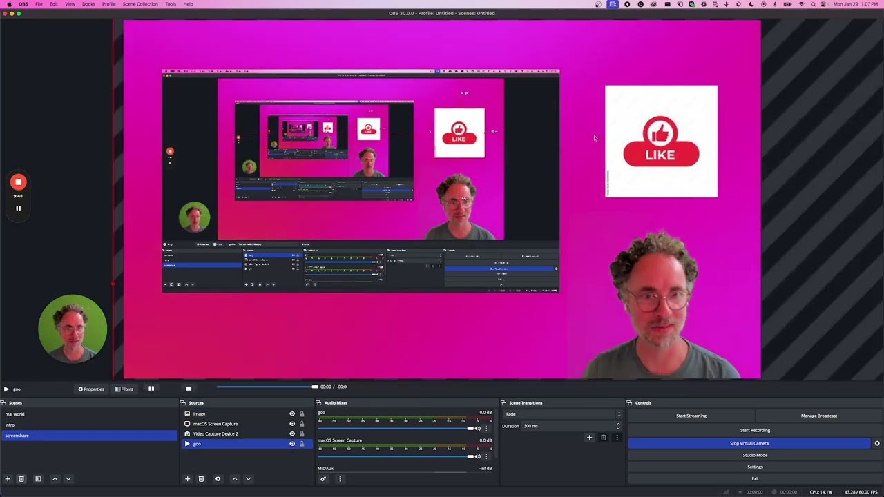
Task: Move the scene up with the up arrow
Action: [55, 479]
